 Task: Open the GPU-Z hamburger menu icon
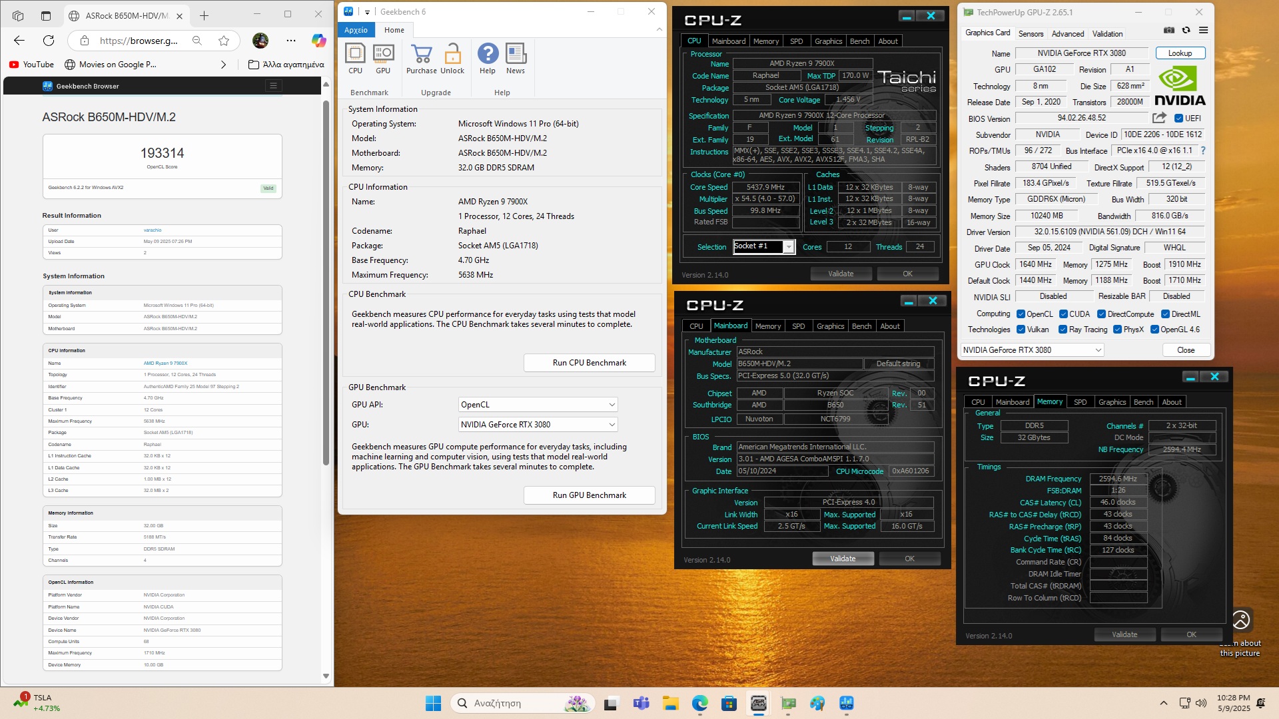point(1203,30)
